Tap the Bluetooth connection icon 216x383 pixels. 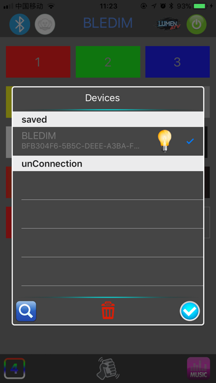point(20,24)
